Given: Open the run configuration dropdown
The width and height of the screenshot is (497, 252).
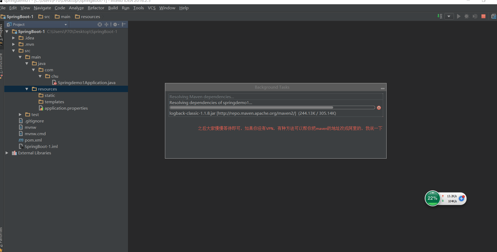Looking at the screenshot, I should pos(449,16).
